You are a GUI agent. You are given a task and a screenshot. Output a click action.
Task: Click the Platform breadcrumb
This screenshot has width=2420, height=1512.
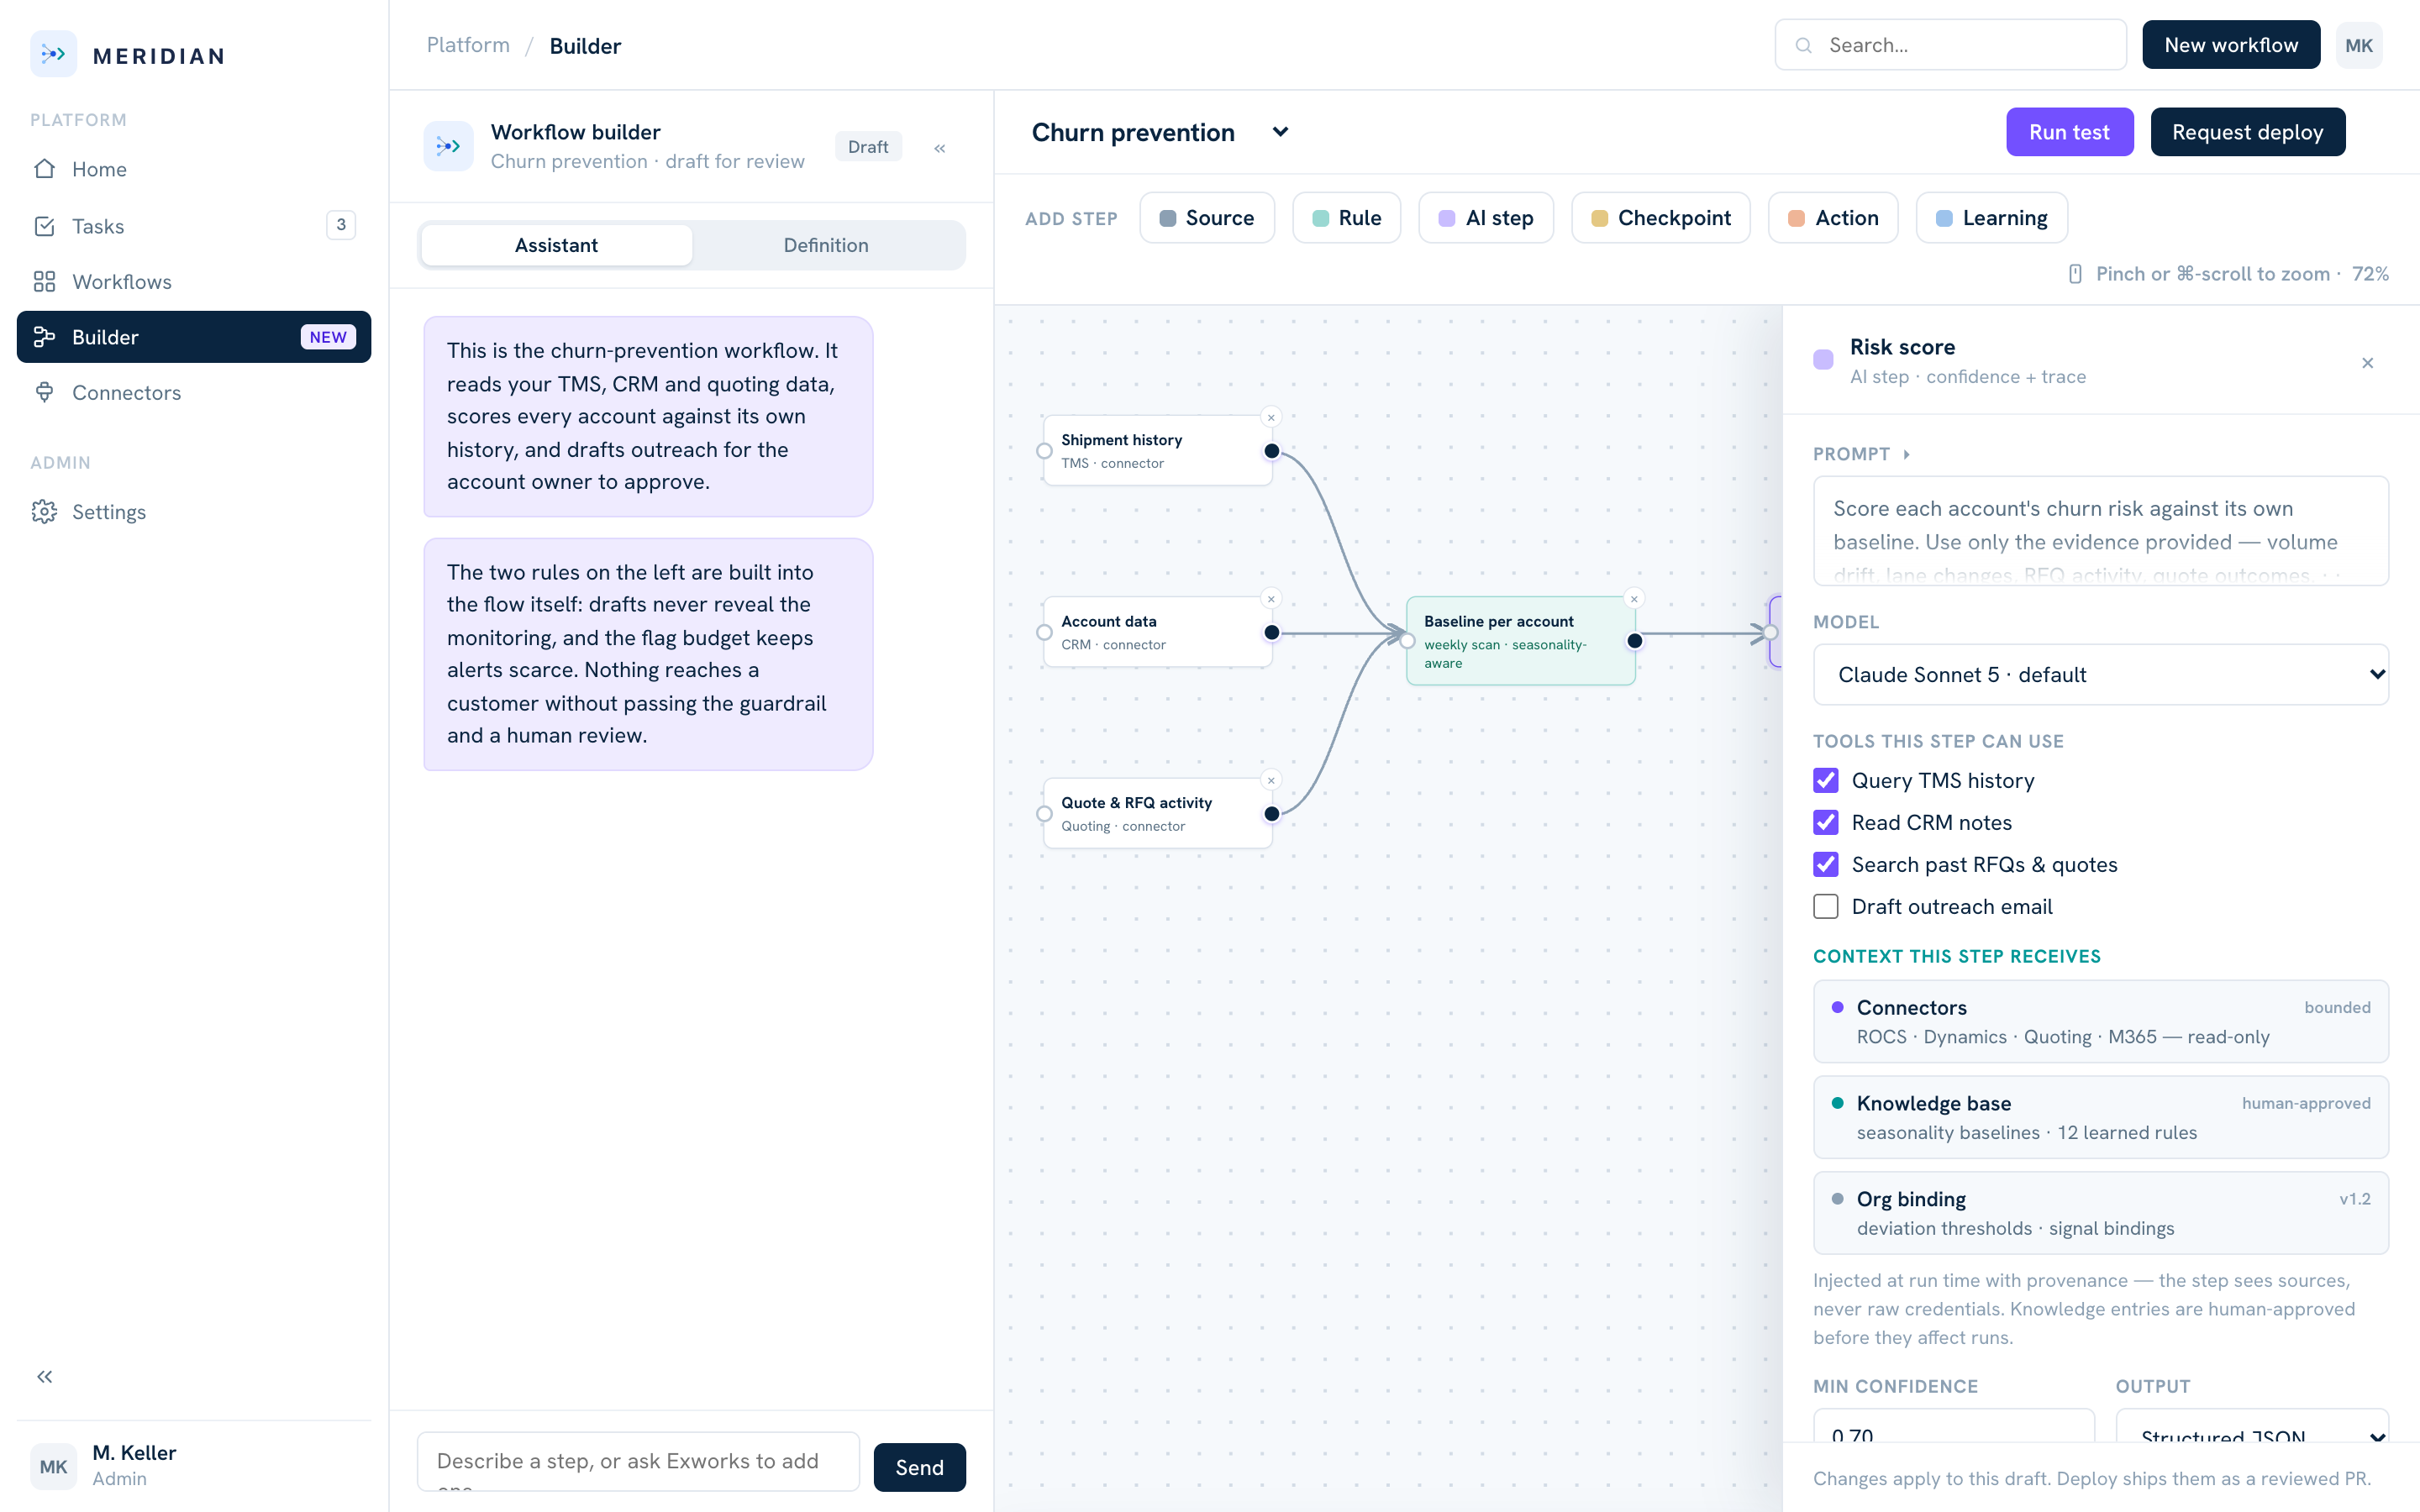click(x=468, y=45)
